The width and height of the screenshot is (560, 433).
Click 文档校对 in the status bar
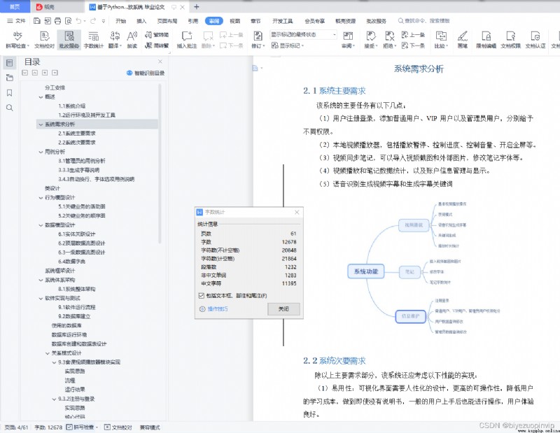118,427
